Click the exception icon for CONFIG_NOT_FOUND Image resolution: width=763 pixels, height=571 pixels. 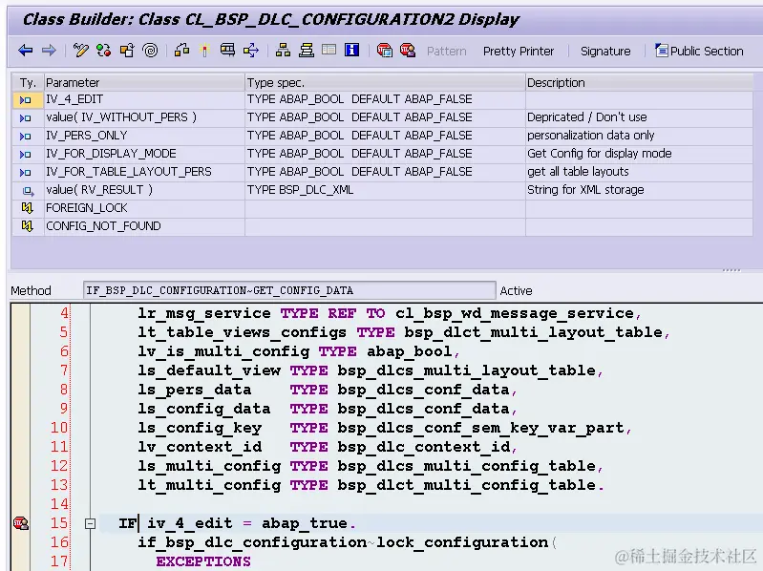point(28,226)
